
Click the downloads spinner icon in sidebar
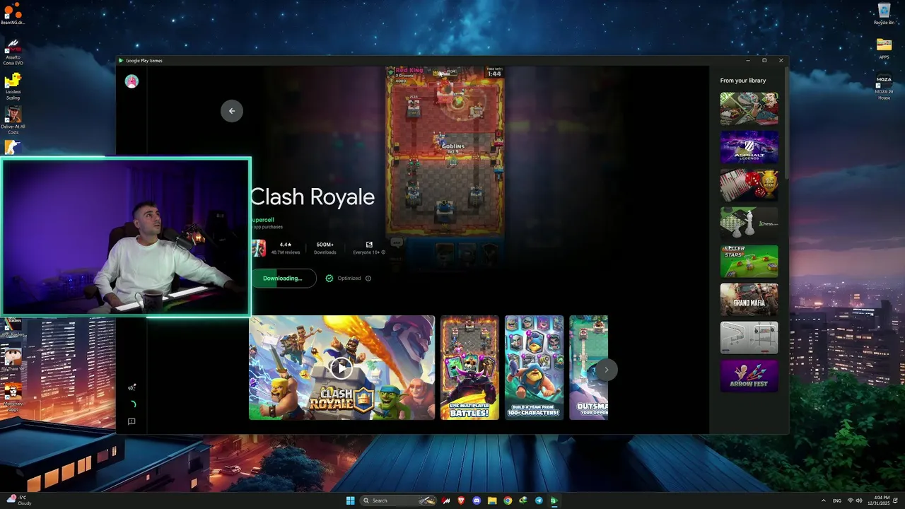[132, 404]
